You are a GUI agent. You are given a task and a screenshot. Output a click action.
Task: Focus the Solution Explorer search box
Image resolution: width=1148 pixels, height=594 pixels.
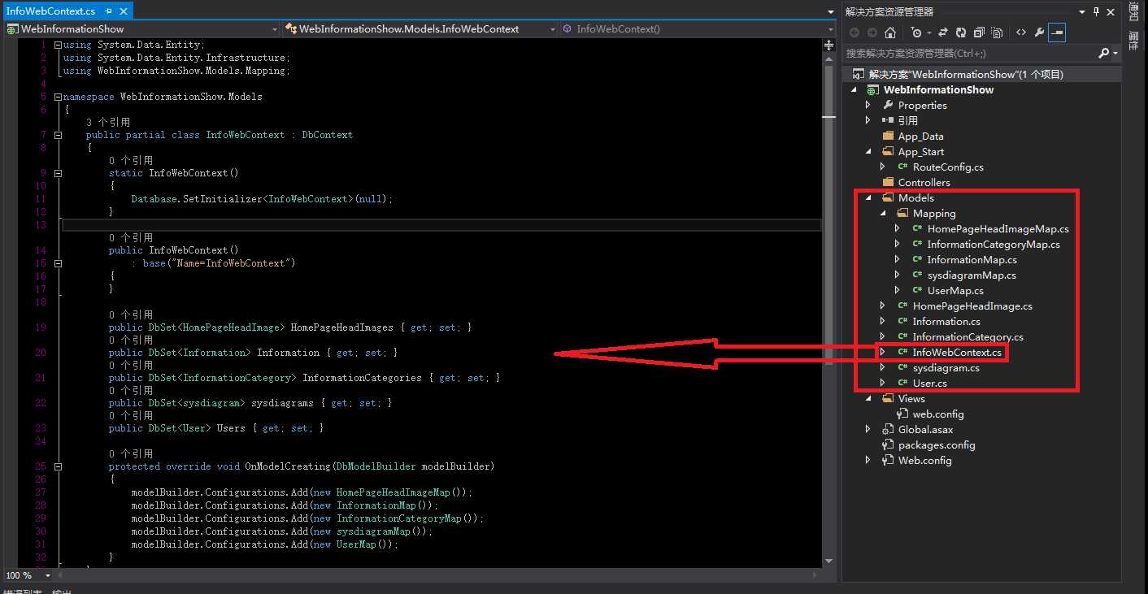969,53
